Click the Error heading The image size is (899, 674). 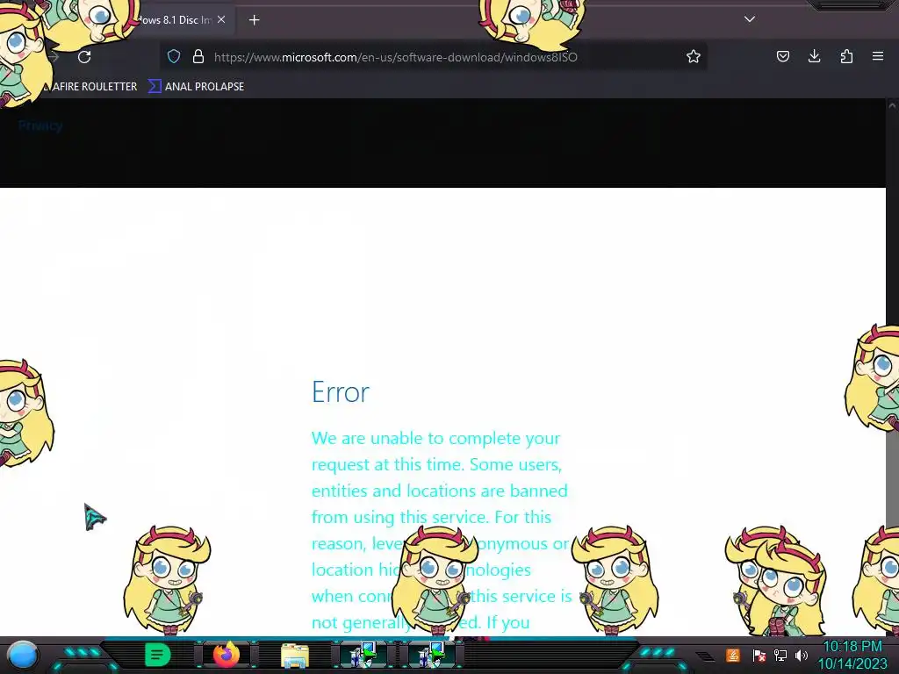coord(341,392)
